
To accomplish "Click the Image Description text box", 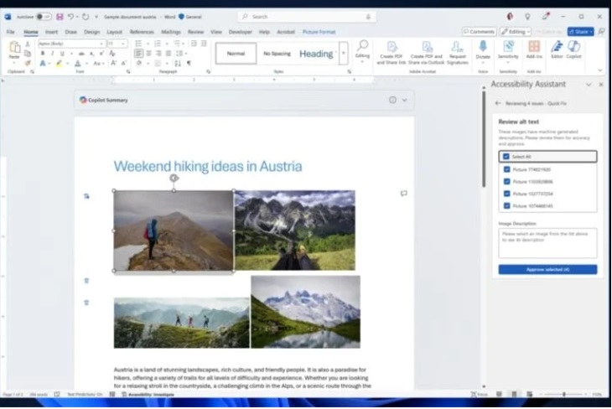I will [547, 243].
